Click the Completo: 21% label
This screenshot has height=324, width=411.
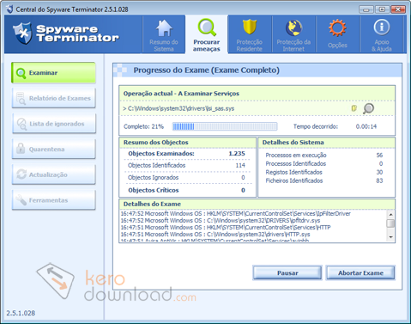(143, 126)
